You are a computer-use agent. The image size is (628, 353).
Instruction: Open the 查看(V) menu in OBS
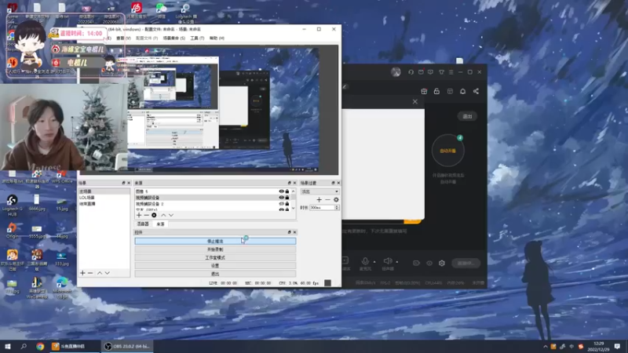[x=123, y=38]
